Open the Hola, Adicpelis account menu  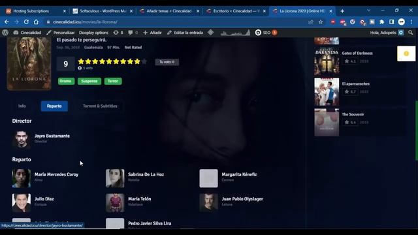click(x=387, y=33)
